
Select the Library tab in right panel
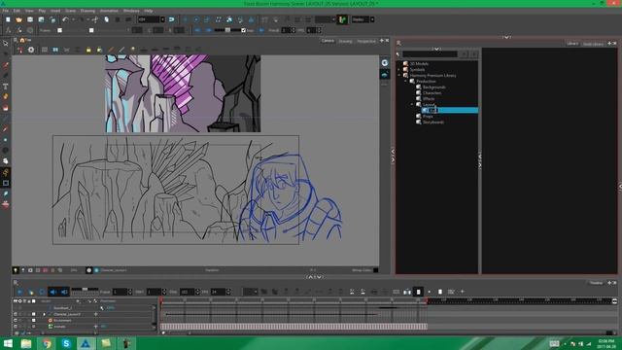click(x=572, y=44)
